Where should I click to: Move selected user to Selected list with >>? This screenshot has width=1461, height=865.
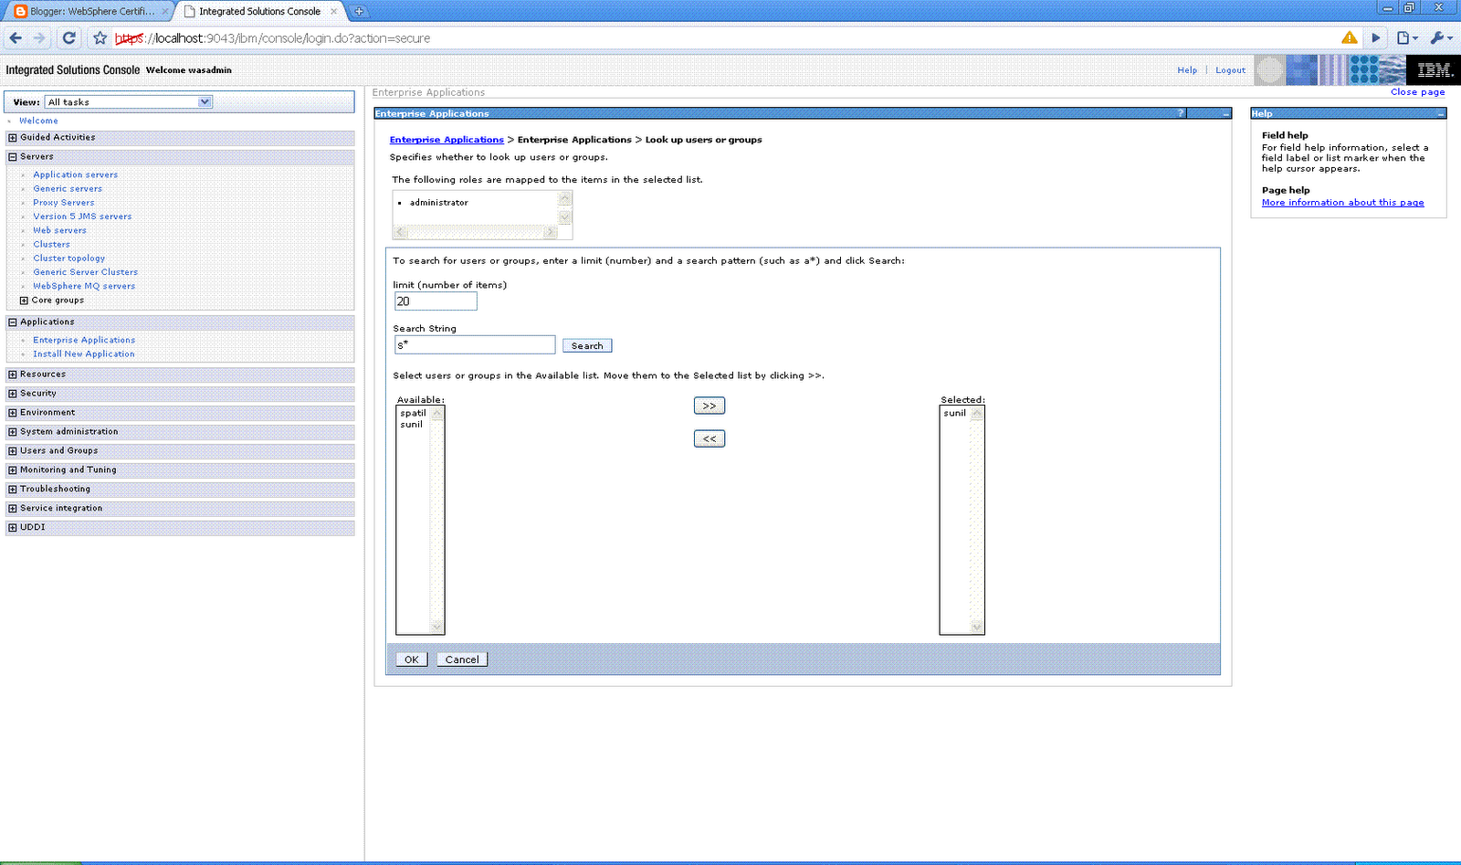coord(709,406)
